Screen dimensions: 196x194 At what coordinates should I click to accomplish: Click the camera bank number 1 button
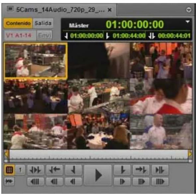[x=20, y=170]
